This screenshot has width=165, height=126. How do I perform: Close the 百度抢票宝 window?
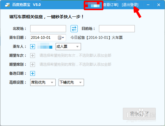point(159,5)
